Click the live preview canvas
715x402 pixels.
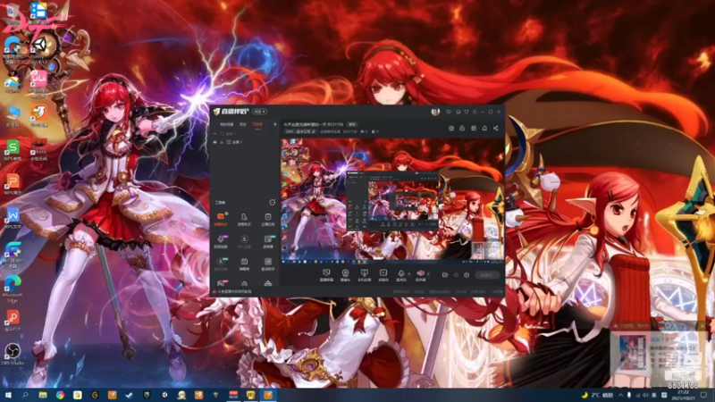point(392,202)
